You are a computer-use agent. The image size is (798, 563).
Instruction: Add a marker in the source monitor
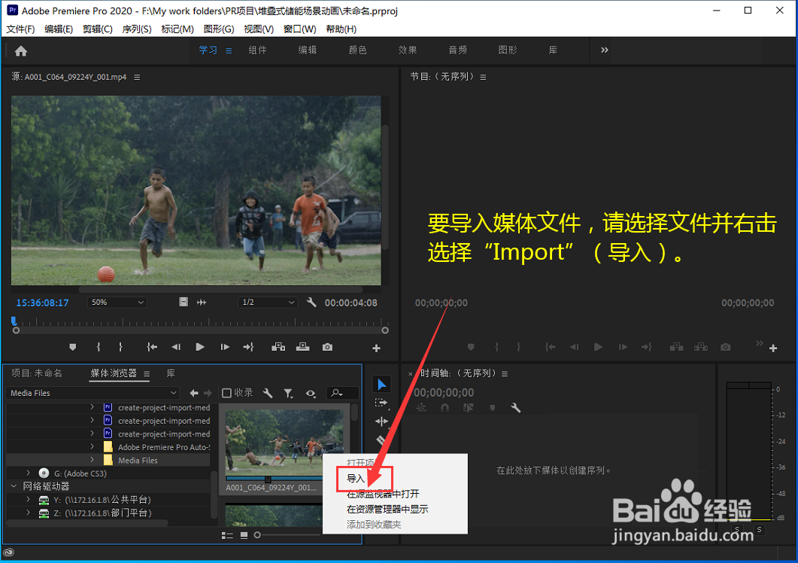pos(72,347)
